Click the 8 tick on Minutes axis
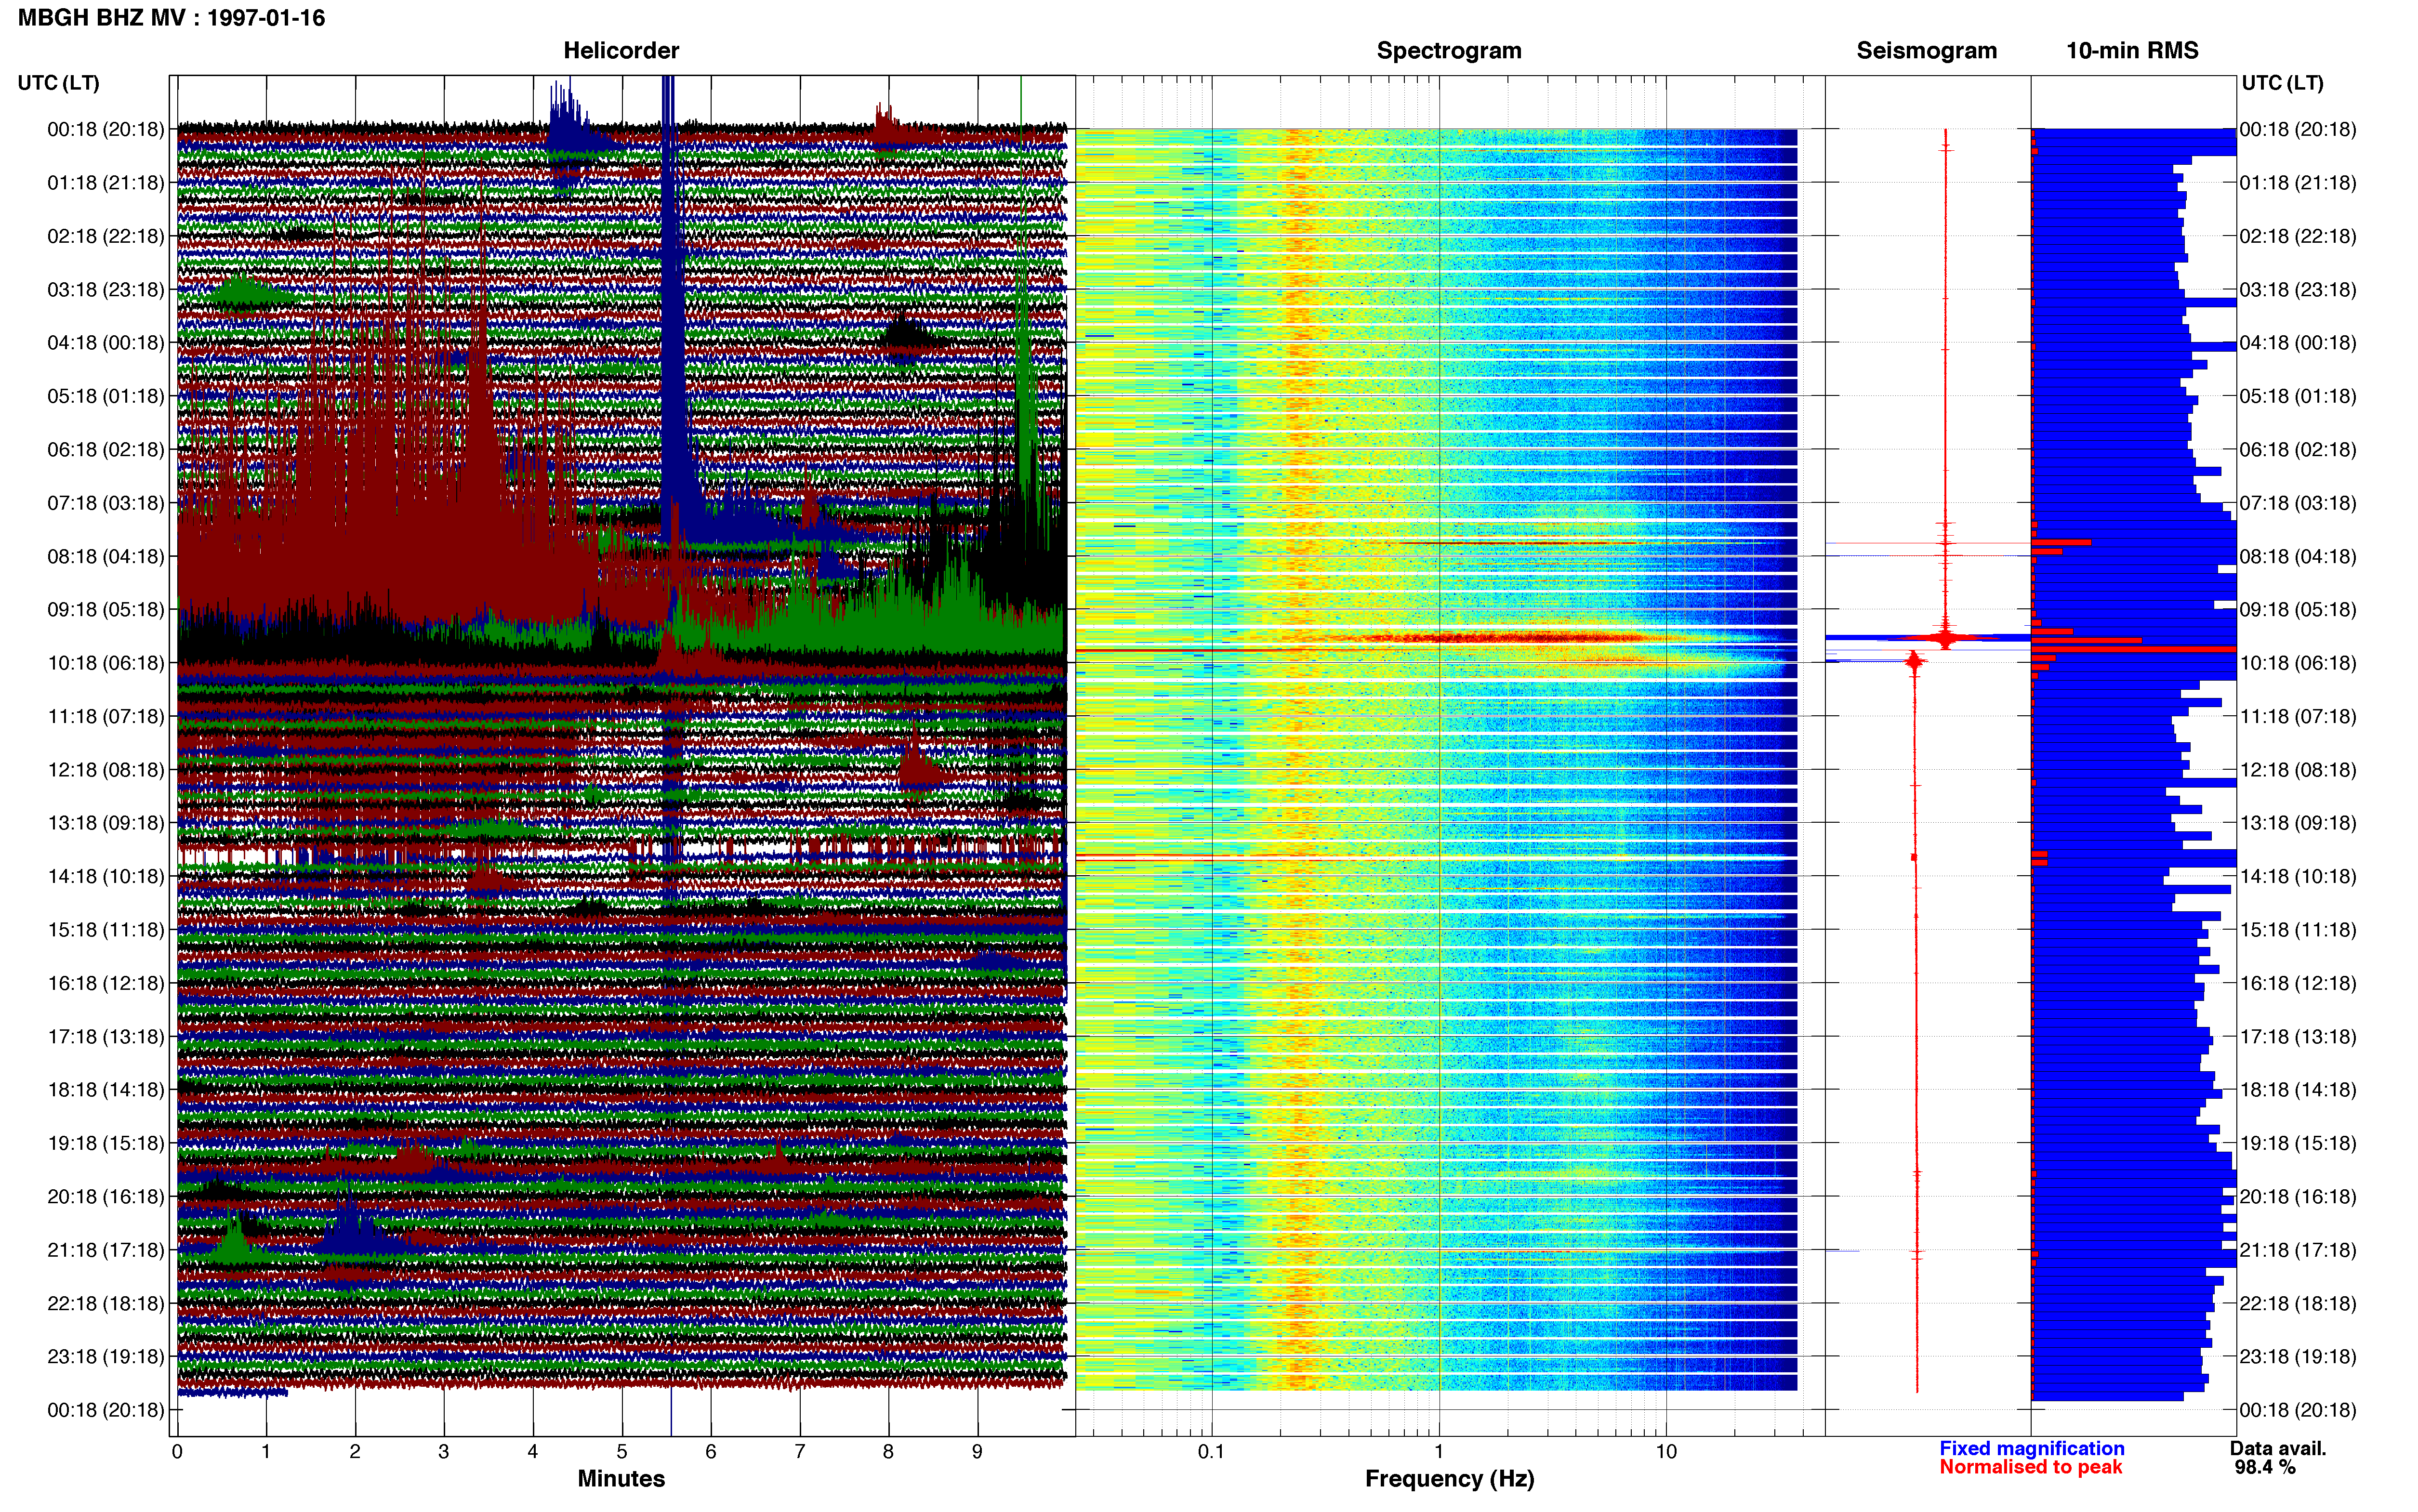Screen dimensions: 2418x1512 pos(888,1452)
